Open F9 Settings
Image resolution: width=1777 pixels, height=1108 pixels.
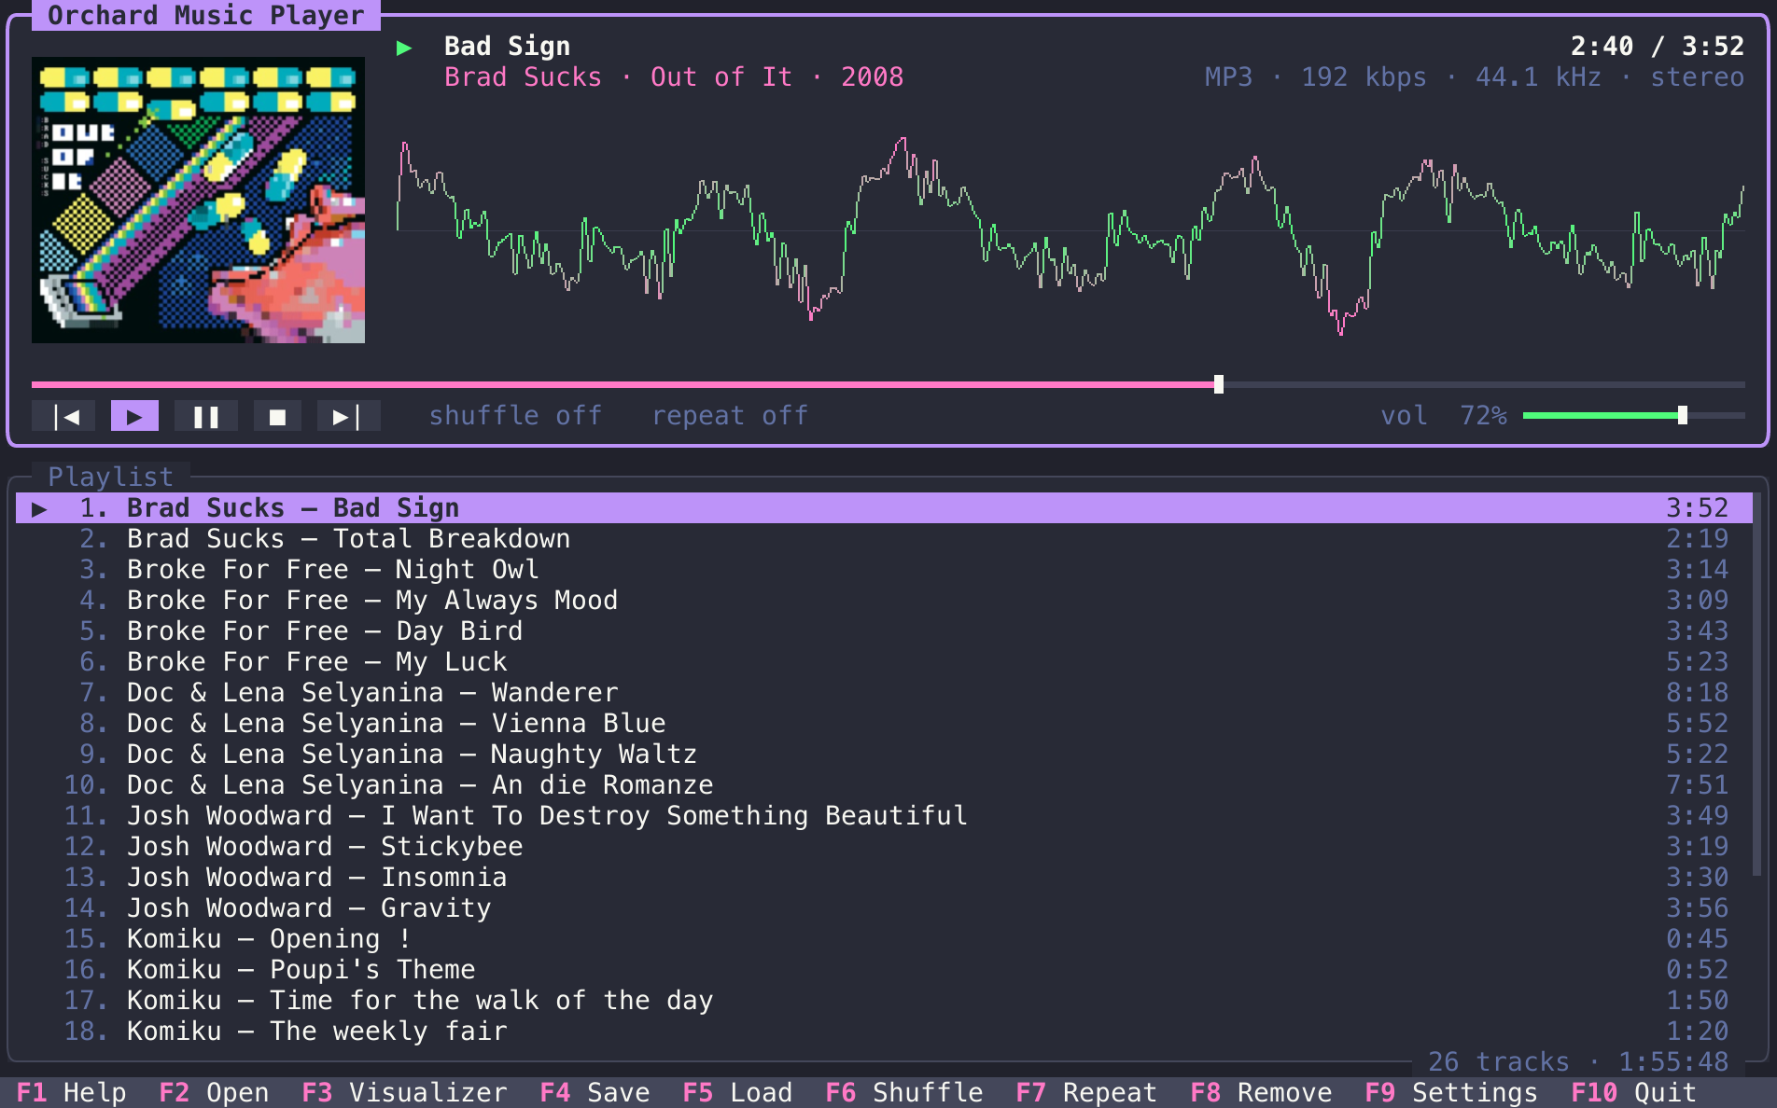[x=1451, y=1092]
